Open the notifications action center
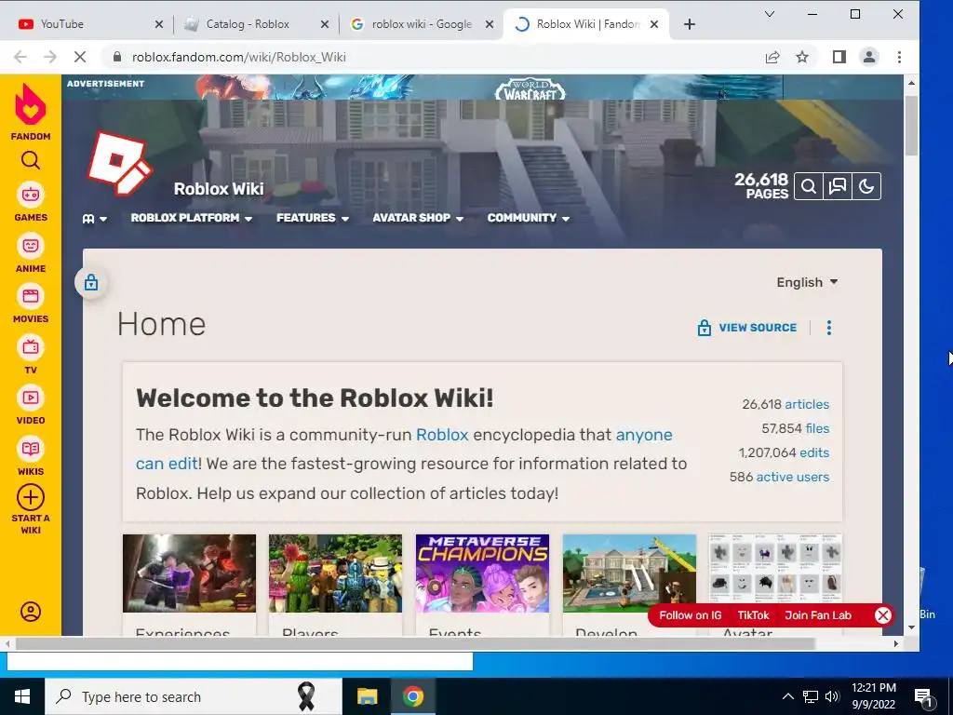953x715 pixels. tap(924, 696)
